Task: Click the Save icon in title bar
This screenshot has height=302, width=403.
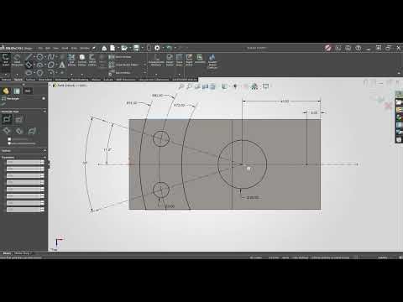Action: (x=136, y=48)
